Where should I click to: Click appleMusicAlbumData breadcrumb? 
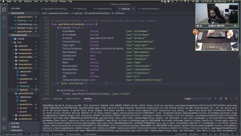[x=99, y=13]
